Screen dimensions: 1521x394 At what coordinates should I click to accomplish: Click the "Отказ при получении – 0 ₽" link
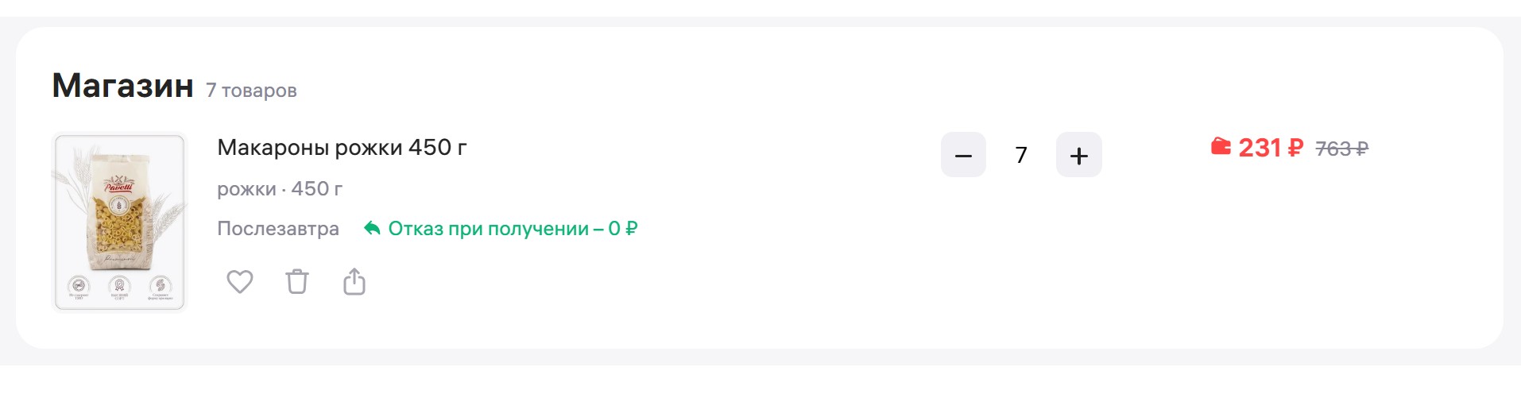(512, 229)
